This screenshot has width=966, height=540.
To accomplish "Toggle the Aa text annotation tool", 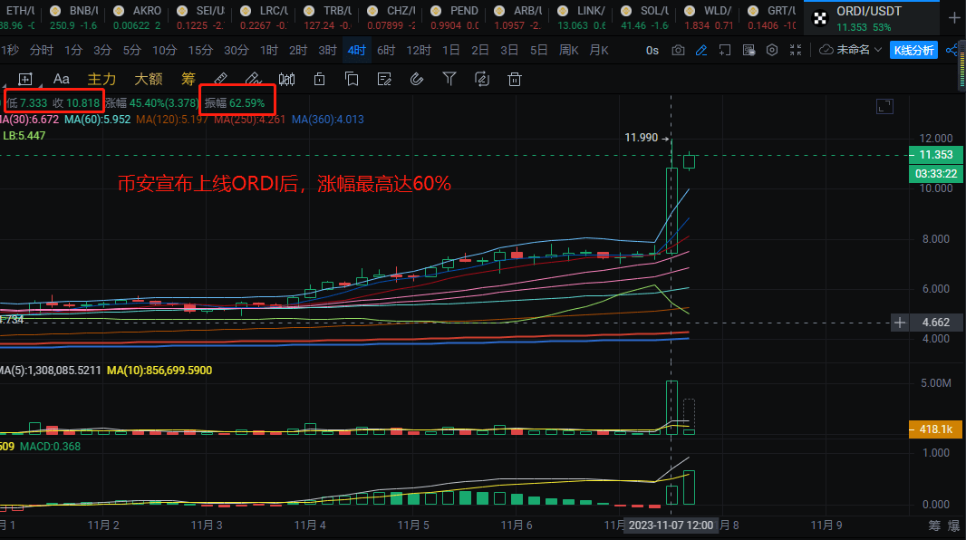I will tap(61, 79).
